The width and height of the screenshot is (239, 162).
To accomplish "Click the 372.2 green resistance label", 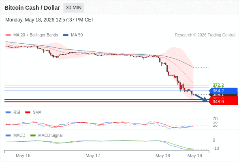I will (x=218, y=85).
